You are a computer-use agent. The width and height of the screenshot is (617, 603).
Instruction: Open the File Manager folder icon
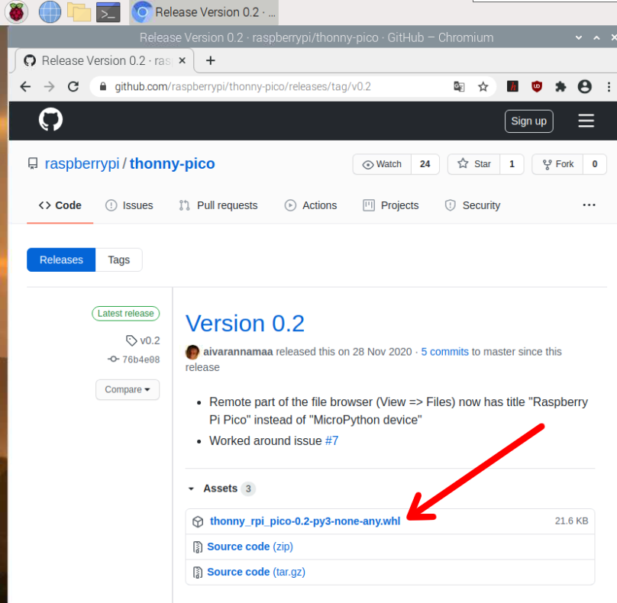(79, 11)
